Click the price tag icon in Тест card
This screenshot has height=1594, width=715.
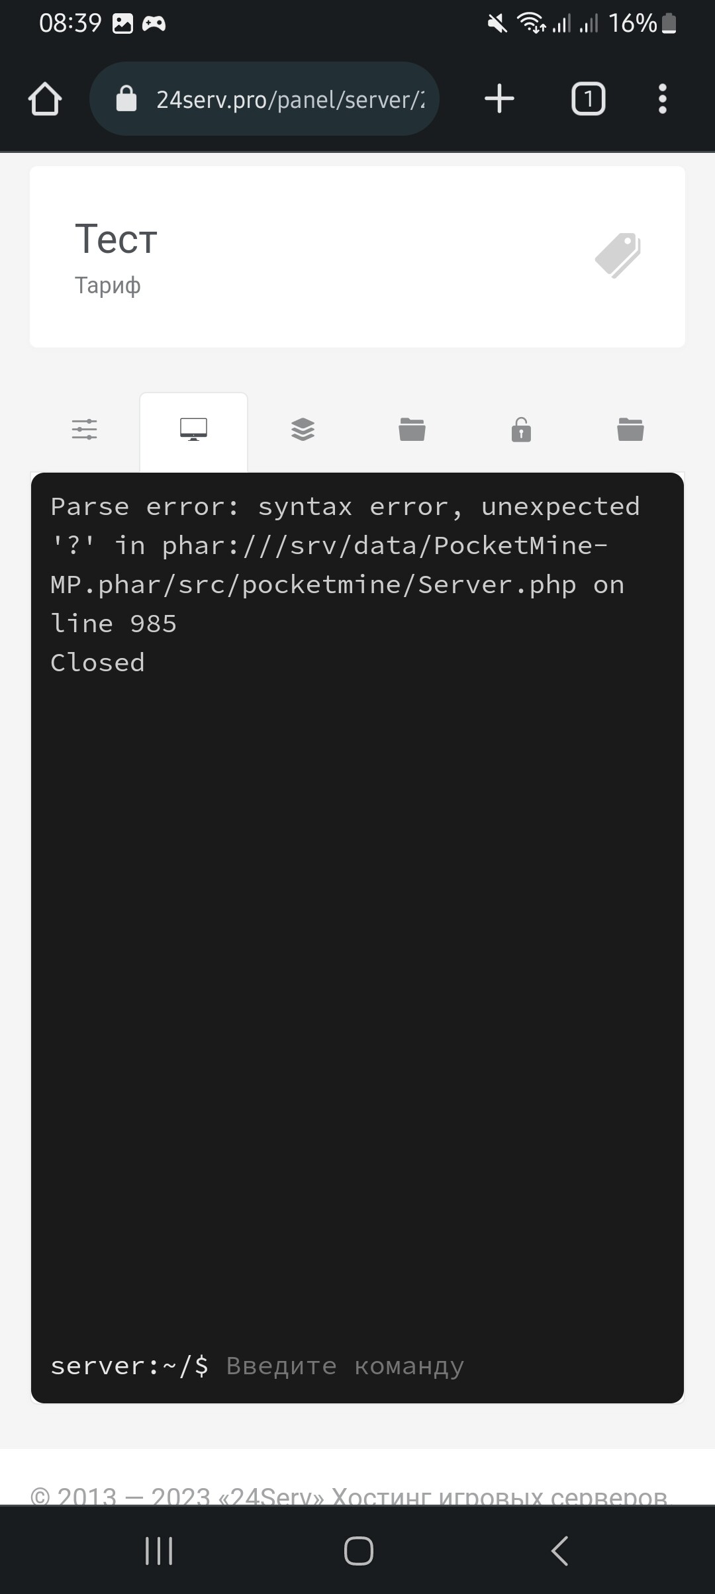coord(618,255)
